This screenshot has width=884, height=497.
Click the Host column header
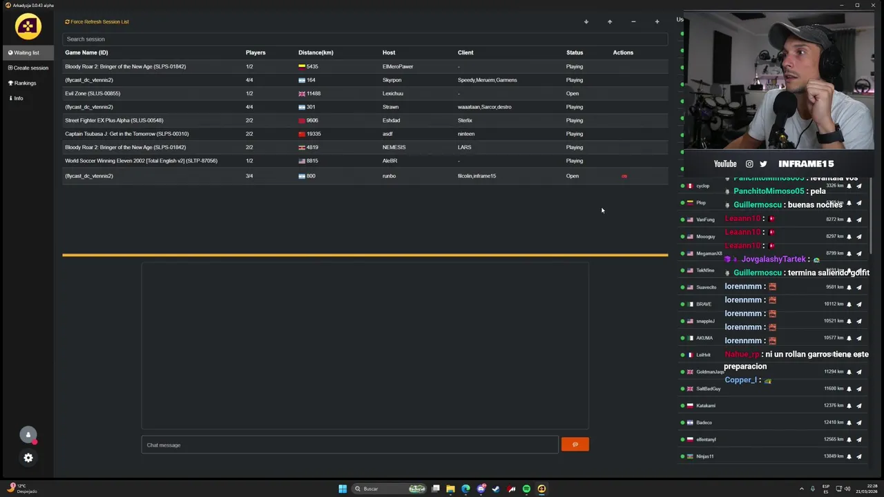tap(389, 52)
